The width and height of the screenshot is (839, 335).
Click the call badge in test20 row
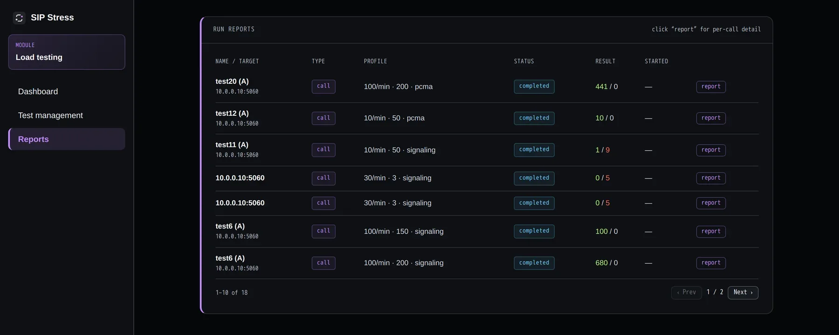(323, 86)
